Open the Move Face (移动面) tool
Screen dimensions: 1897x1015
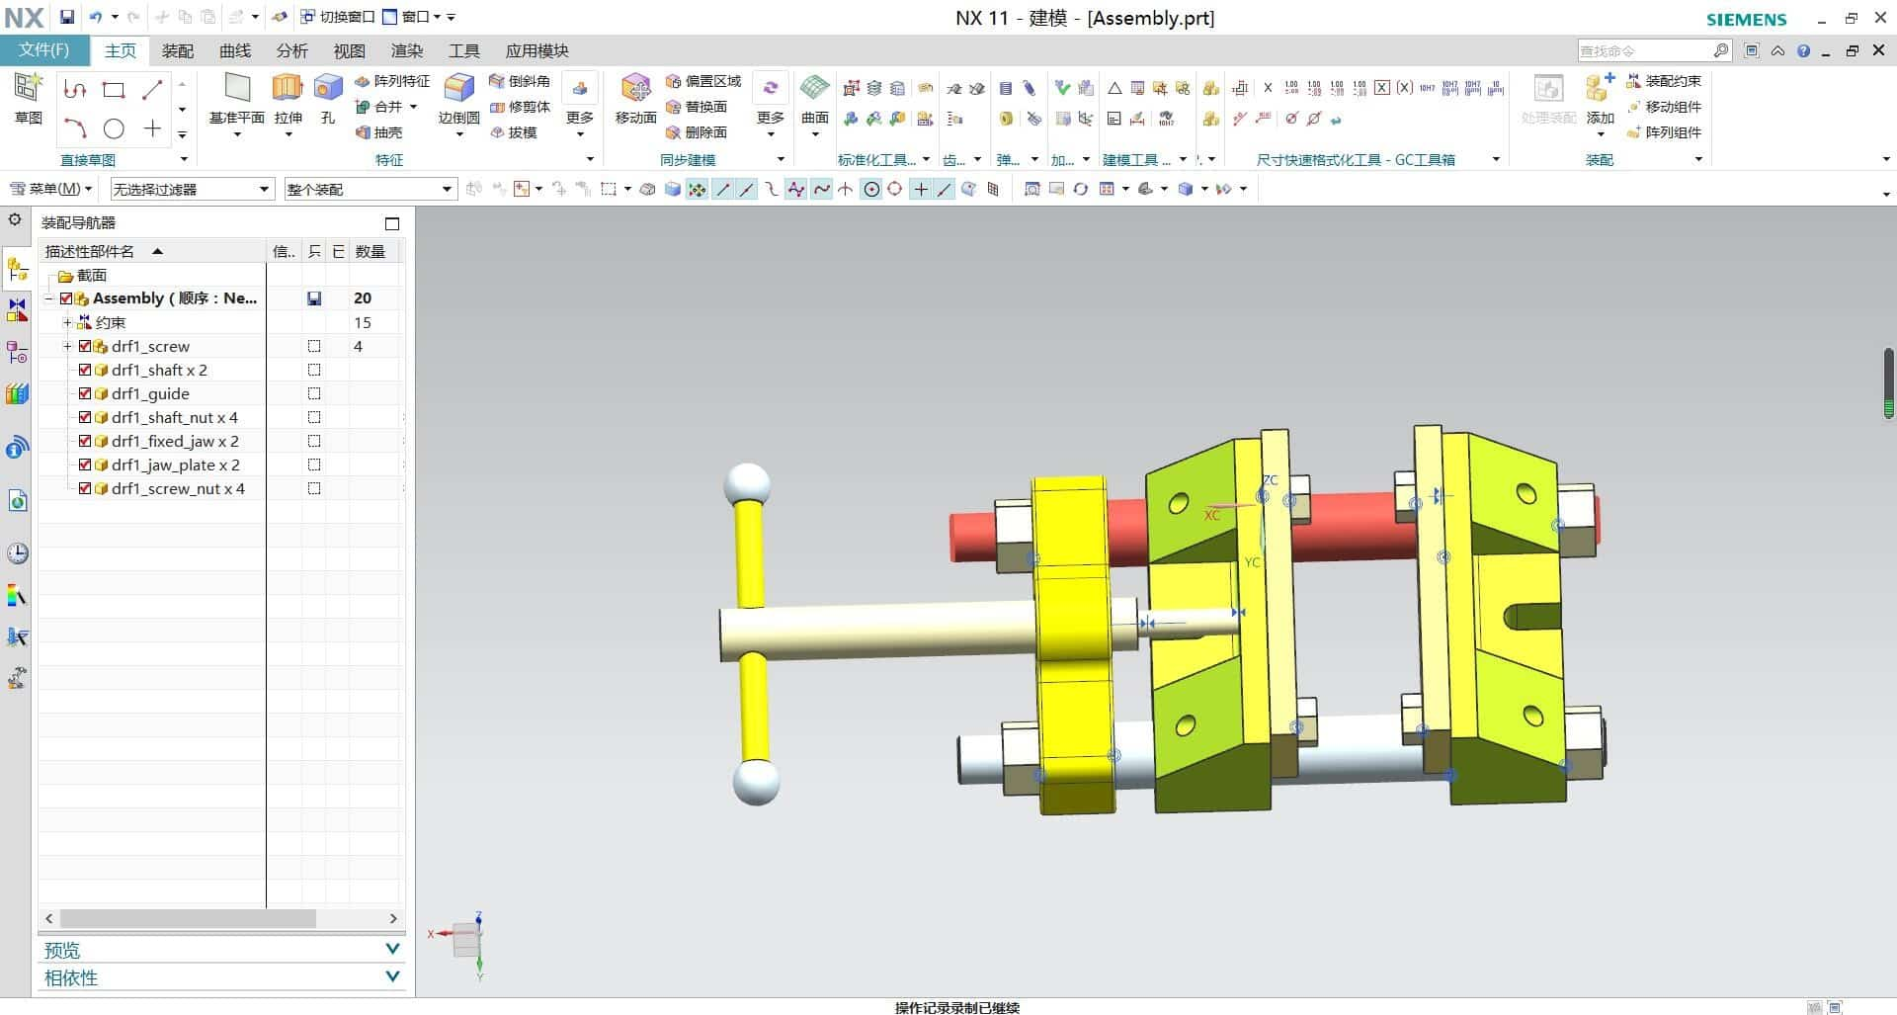(635, 98)
